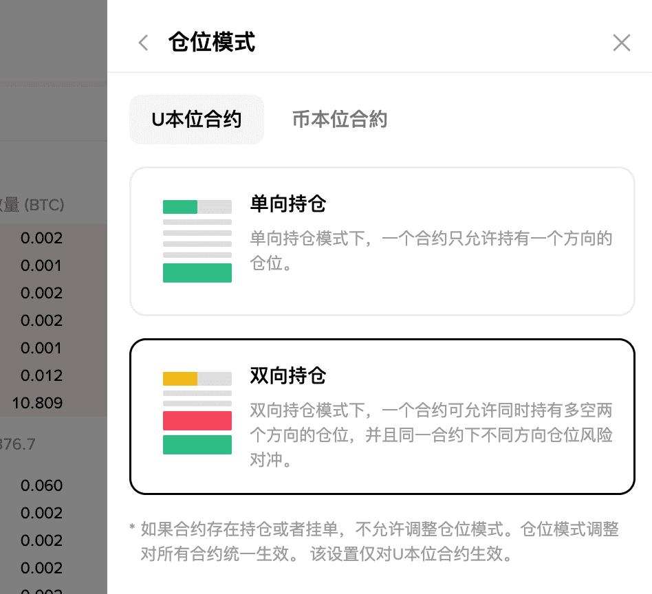
Task: Click the red bar in 双向持仓 icon
Action: point(197,421)
